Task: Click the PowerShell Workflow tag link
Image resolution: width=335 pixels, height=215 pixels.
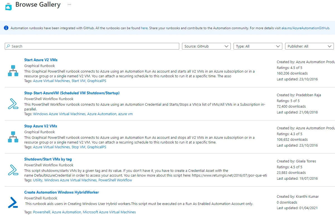Action: coord(115,180)
